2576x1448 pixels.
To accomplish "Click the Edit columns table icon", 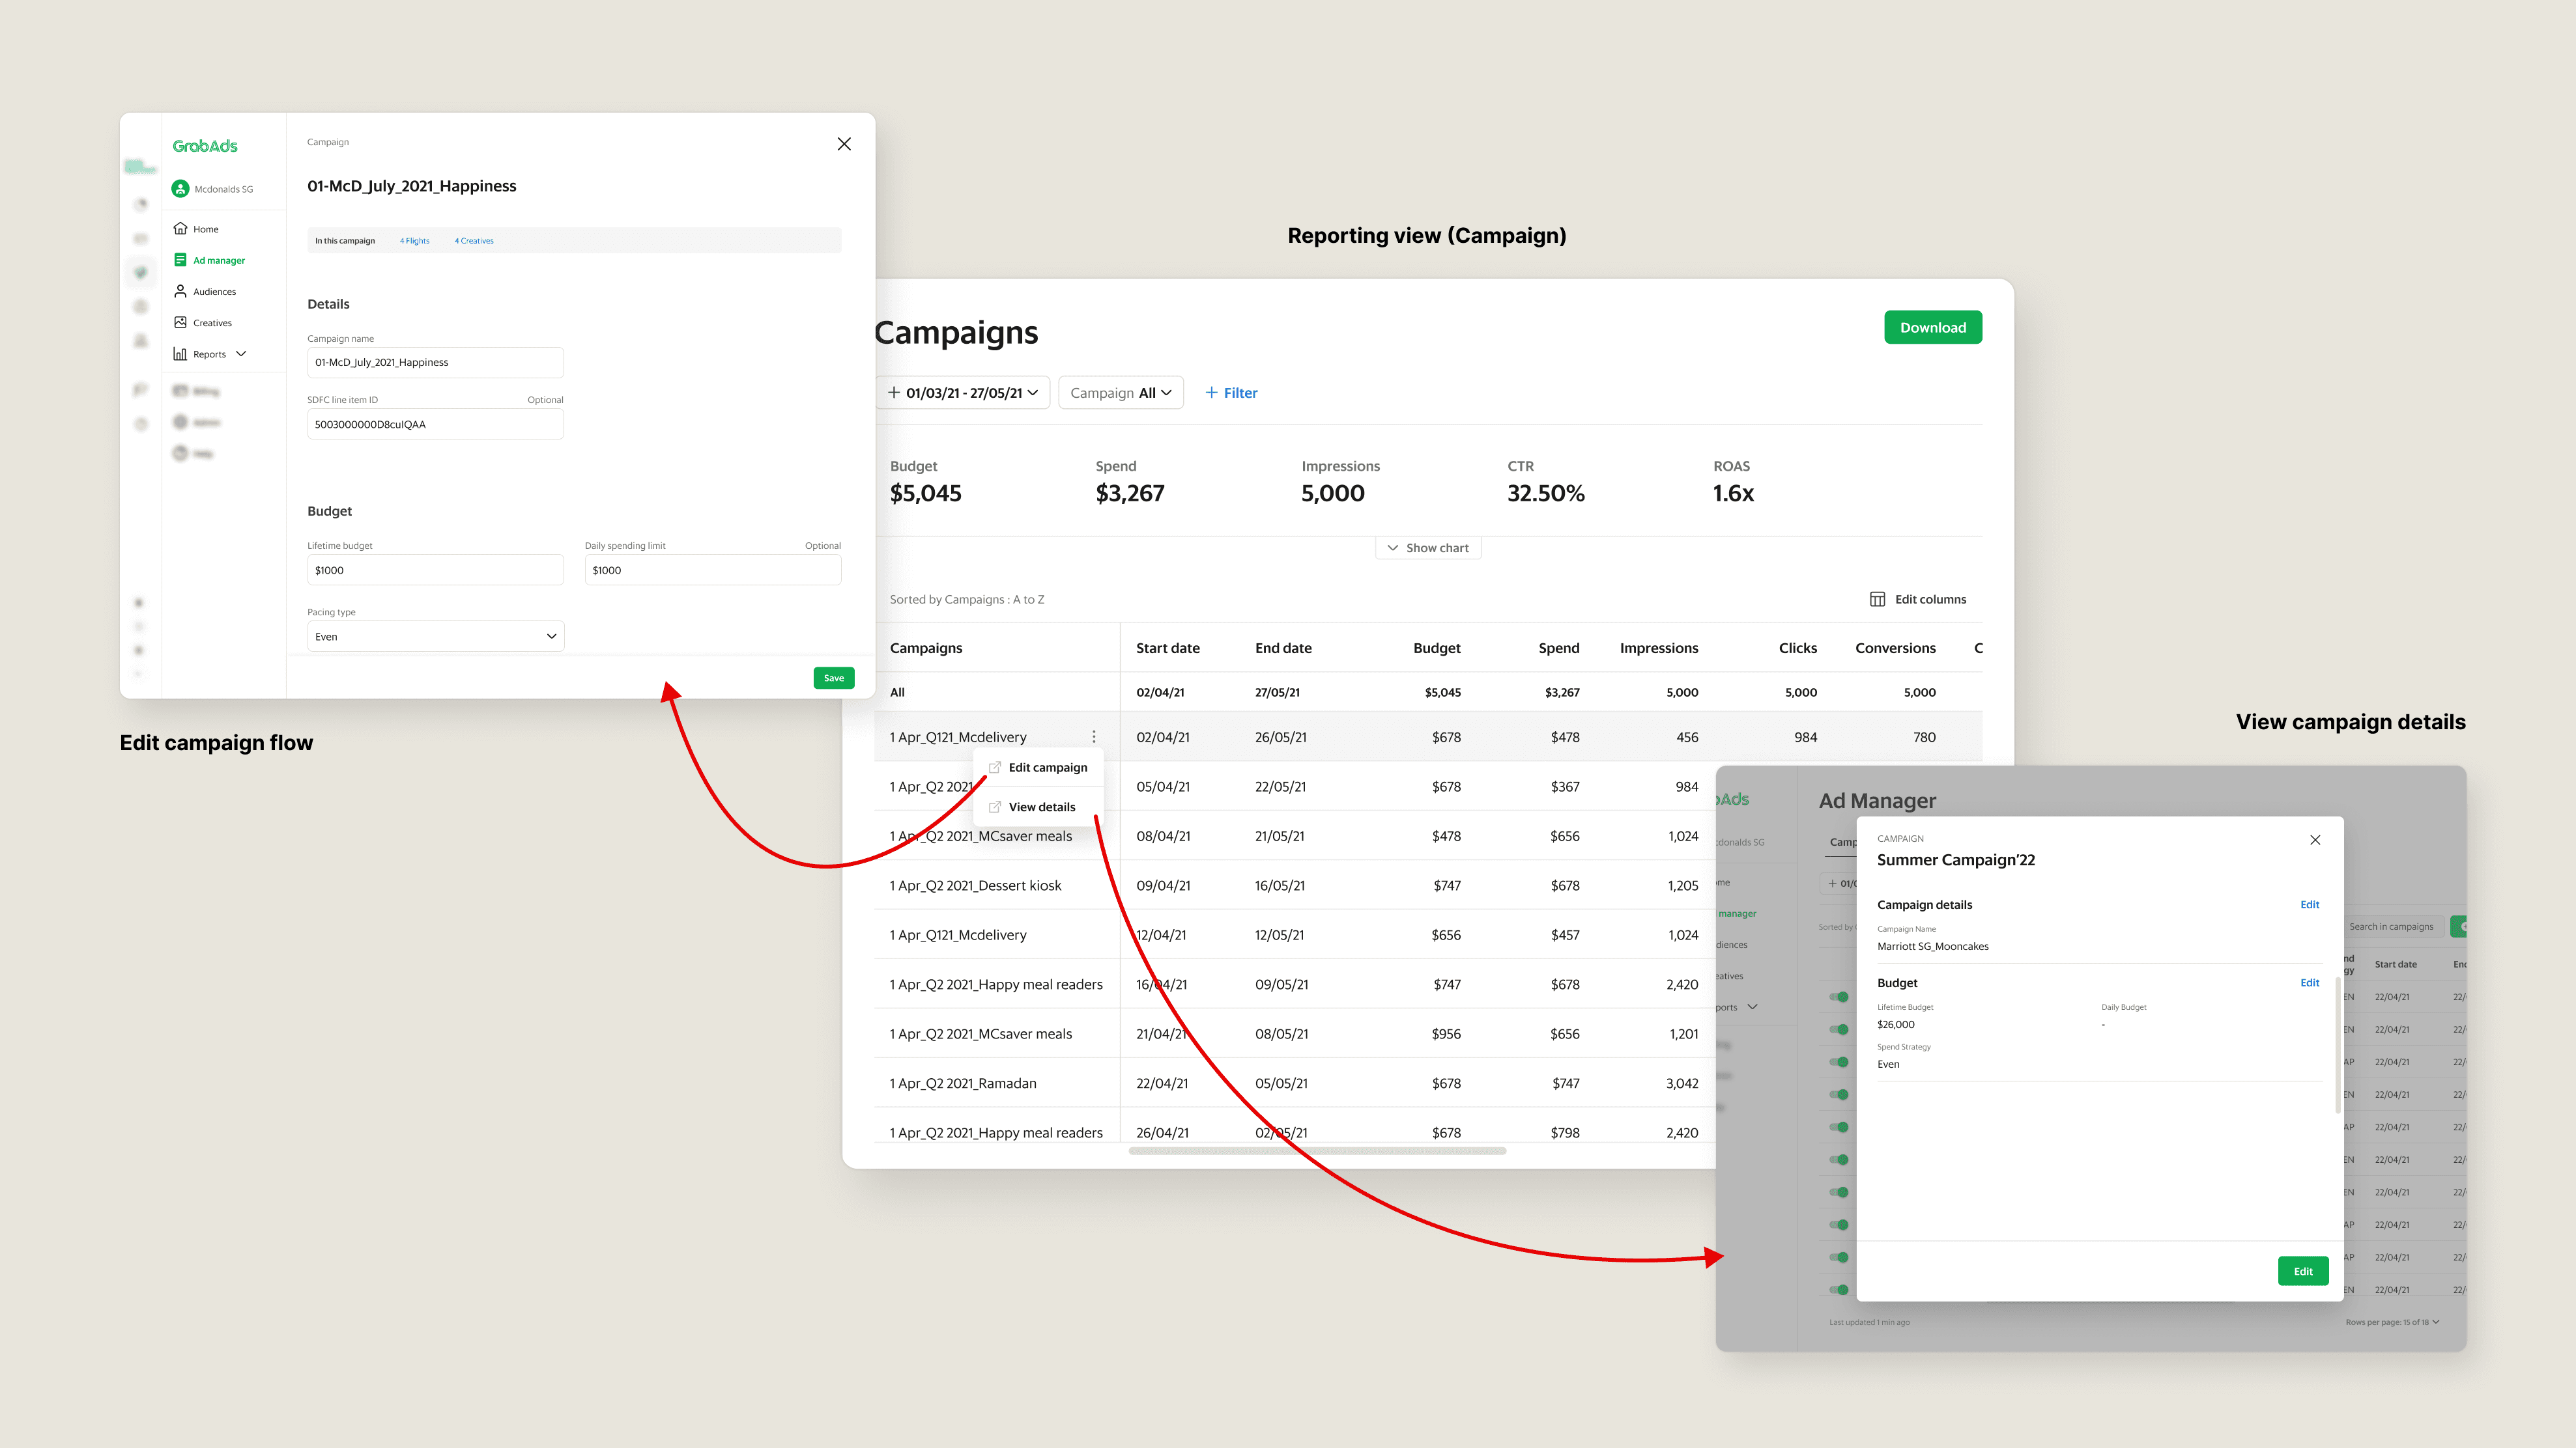I will pos(1877,600).
